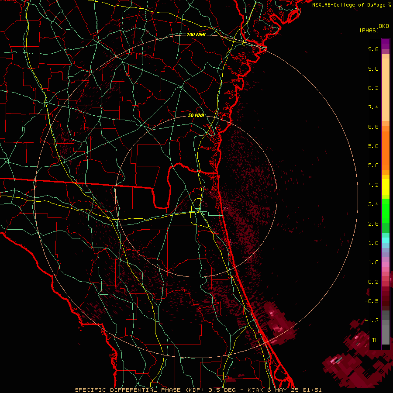Viewport: 393px width, 393px height.
Task: Click the KJAX station identifier
Action: click(256, 390)
